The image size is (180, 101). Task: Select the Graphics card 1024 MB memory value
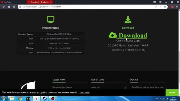pos(59,53)
